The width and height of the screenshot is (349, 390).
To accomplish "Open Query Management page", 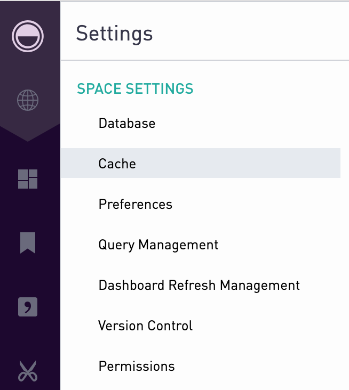I will pos(158,245).
